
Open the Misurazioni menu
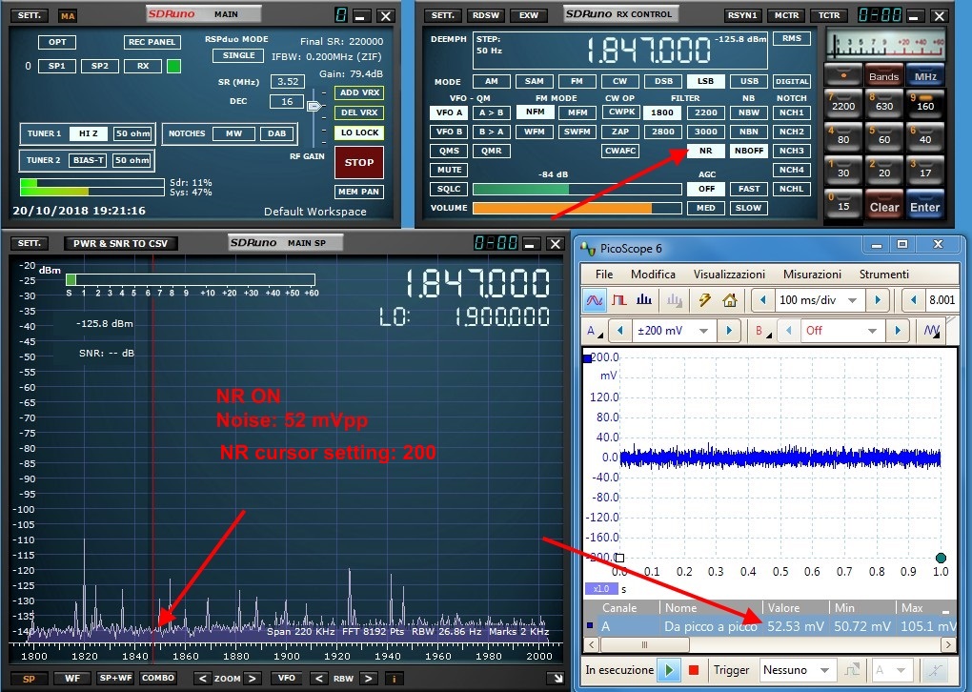[x=812, y=275]
